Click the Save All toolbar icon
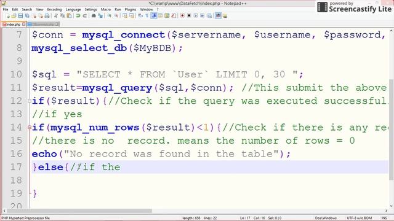The height and width of the screenshot is (221, 394). 27,16
